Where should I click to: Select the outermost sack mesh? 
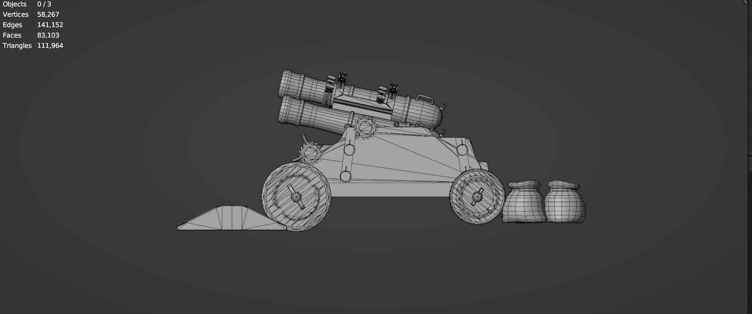click(x=565, y=202)
